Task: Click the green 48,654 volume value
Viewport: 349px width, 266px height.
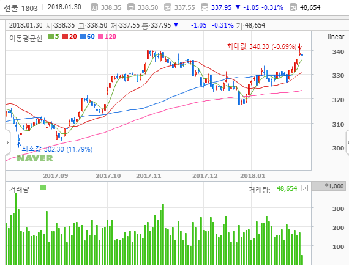Action: (287, 188)
